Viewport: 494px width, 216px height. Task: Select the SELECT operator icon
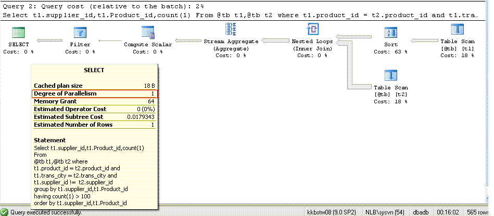click(18, 33)
